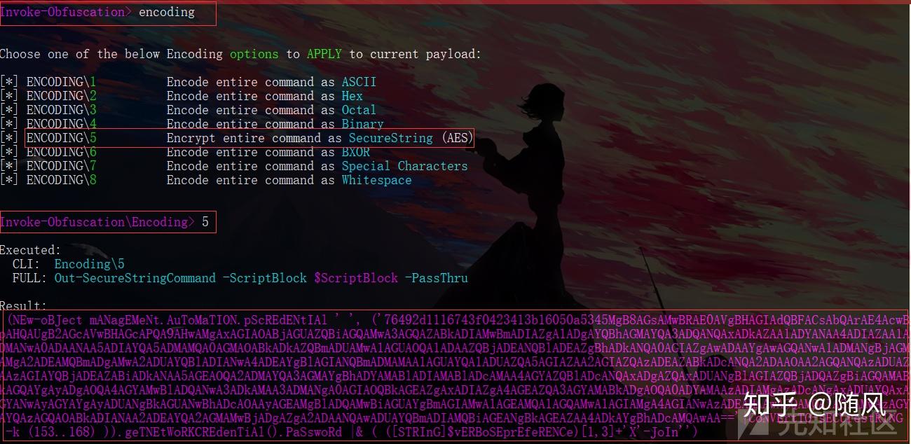Click the Out-SecureStringCommand full command text
Screen dimensions: 911x444
click(x=135, y=278)
